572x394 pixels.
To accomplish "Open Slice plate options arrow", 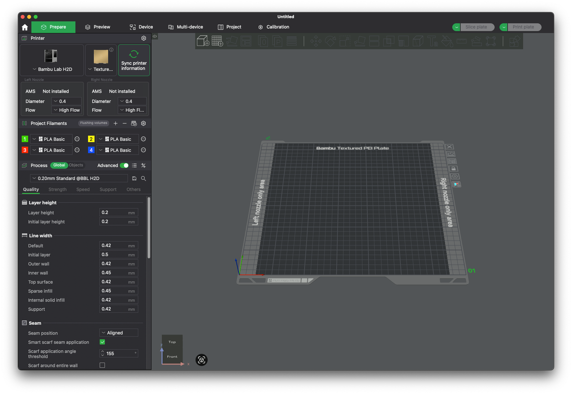I will pos(456,27).
